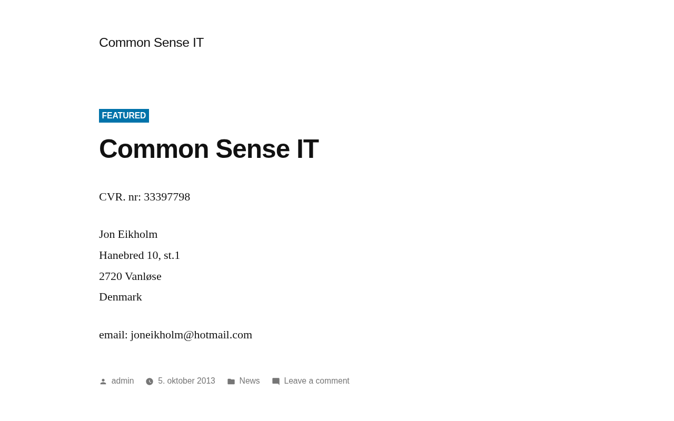The image size is (674, 421).
Task: Click the Denmark country line
Action: tap(121, 297)
